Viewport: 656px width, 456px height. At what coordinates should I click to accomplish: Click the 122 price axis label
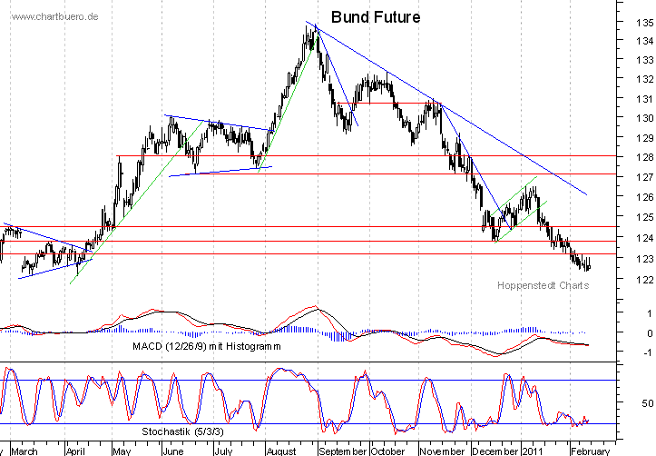(645, 280)
